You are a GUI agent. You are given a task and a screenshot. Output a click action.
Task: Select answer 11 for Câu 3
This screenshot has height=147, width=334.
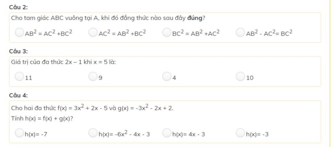coord(19,76)
